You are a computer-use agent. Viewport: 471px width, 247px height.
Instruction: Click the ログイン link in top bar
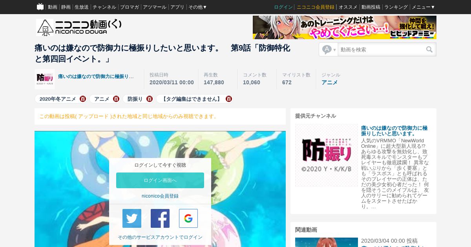coord(283,7)
